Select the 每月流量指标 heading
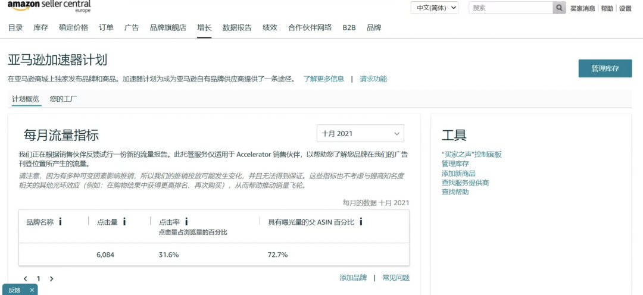643x295 pixels. 61,135
